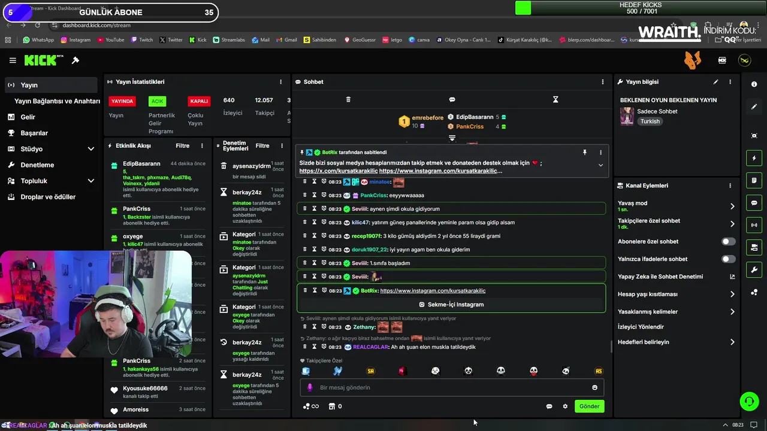Image resolution: width=767 pixels, height=431 pixels.
Task: Select Yayın in the left sidebar
Action: pos(50,85)
